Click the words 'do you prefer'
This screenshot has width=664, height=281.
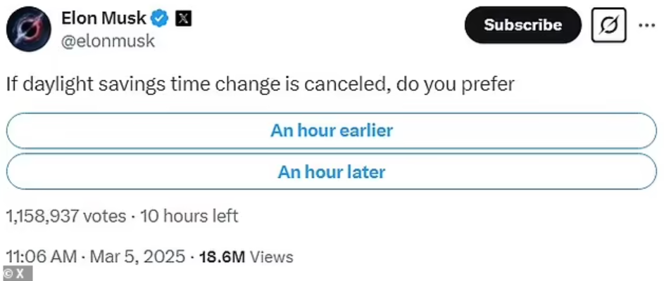(455, 85)
